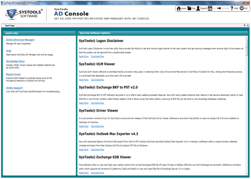Click Download Now under Exchange EDB Viewer
Image resolution: width=251 pixels, height=179 pixels.
[x=97, y=173]
